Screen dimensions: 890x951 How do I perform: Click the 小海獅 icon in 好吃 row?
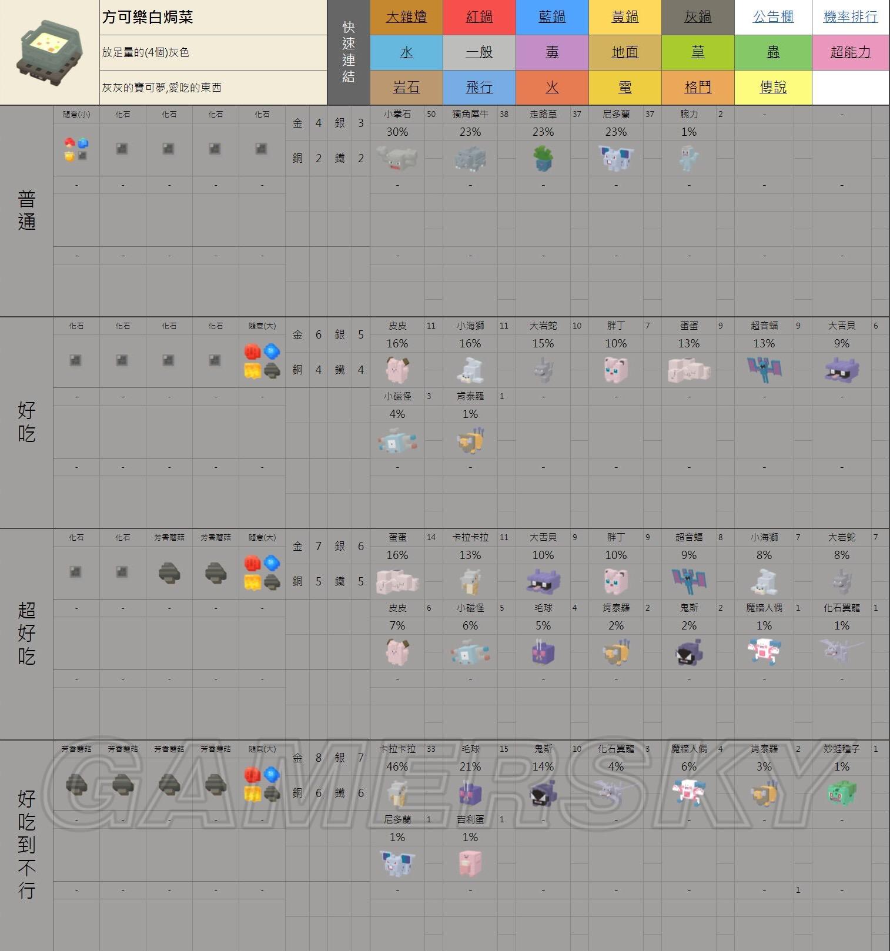click(470, 370)
